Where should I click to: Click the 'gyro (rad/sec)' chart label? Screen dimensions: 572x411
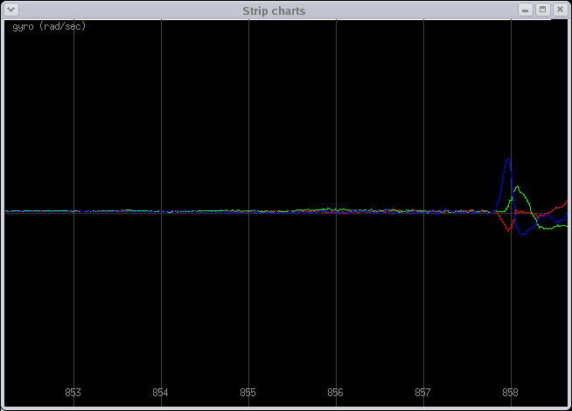tap(49, 26)
